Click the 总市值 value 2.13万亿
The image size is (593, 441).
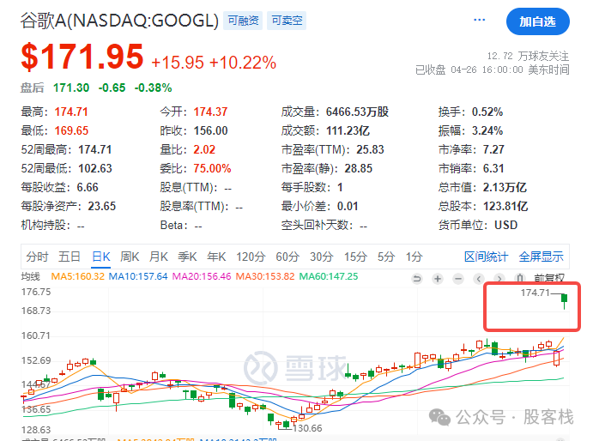[505, 188]
